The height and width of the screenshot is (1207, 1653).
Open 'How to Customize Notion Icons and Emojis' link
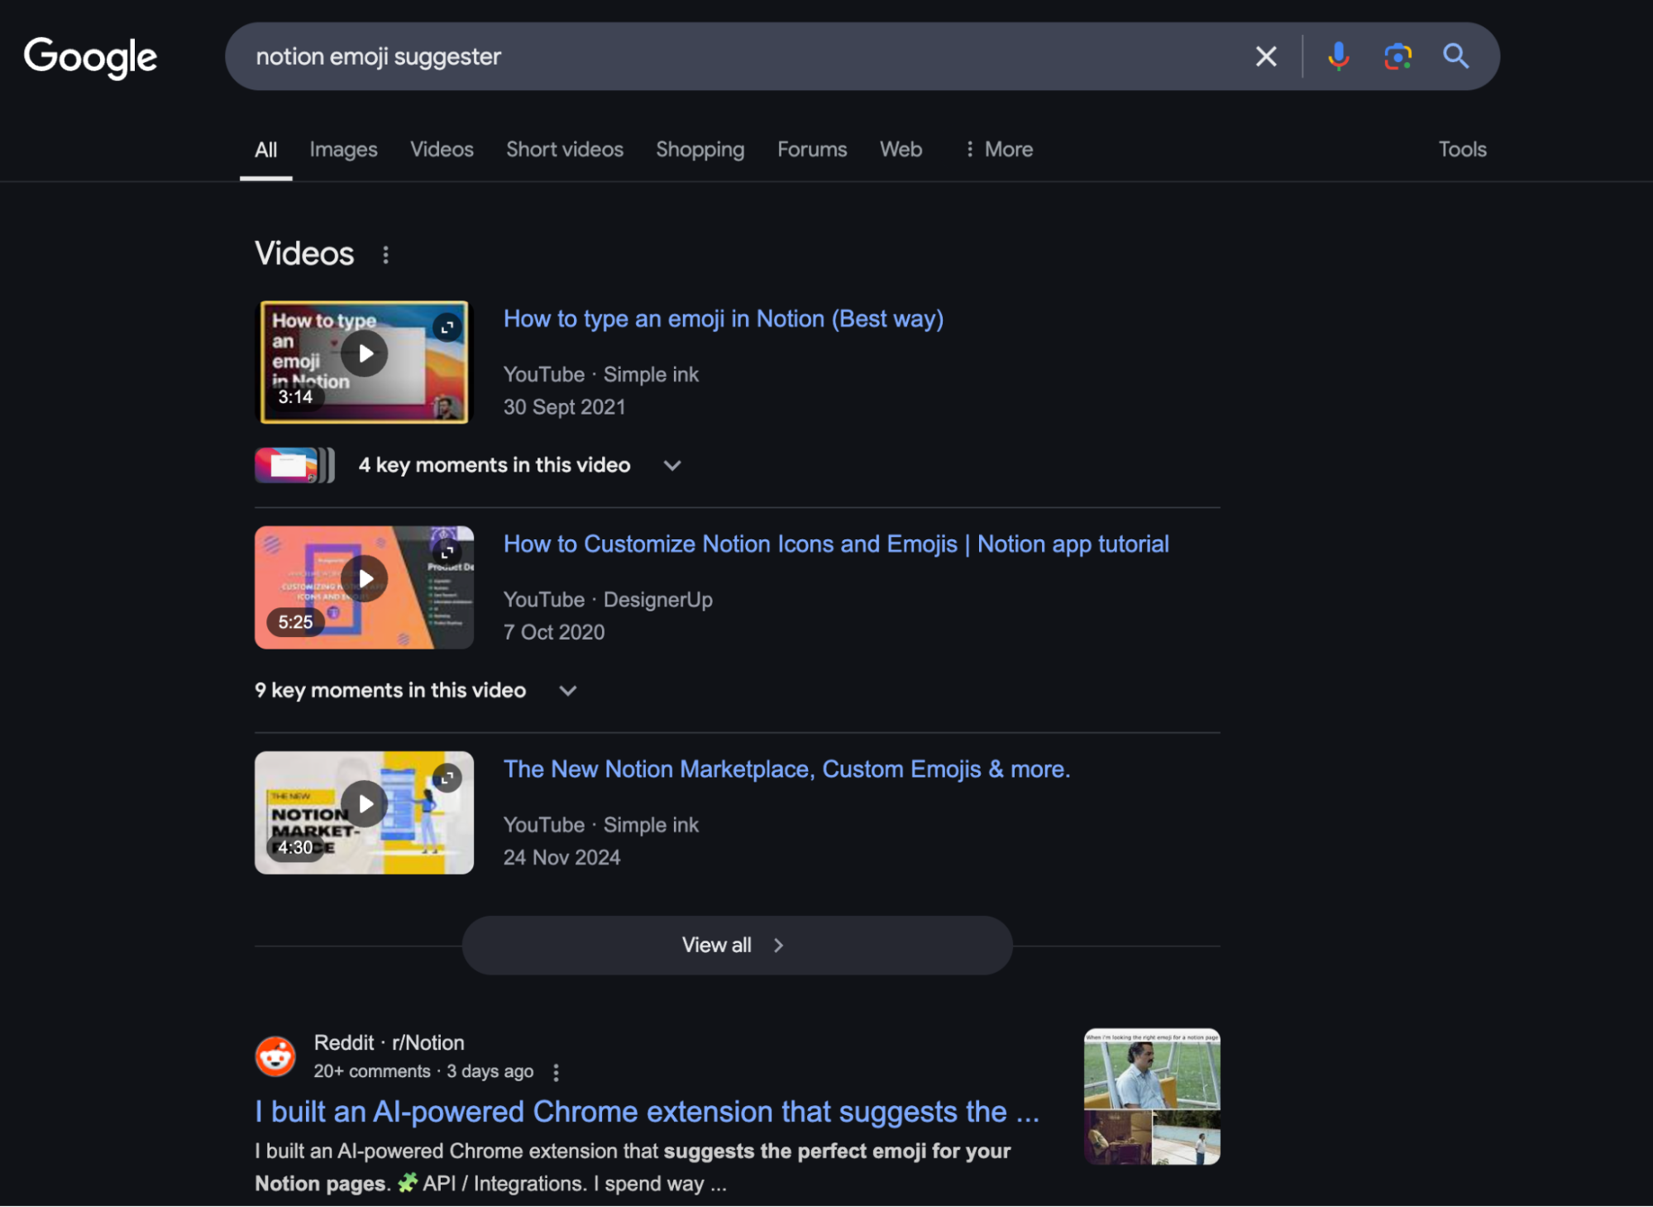pyautogui.click(x=836, y=544)
